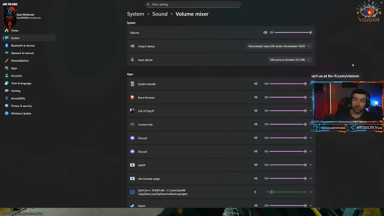The height and width of the screenshot is (216, 384).
Task: Go to Windows Update settings
Action: 21,113
